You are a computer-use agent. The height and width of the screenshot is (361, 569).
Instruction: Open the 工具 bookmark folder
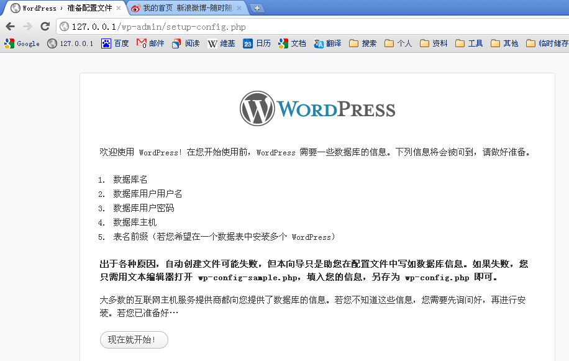tap(469, 43)
